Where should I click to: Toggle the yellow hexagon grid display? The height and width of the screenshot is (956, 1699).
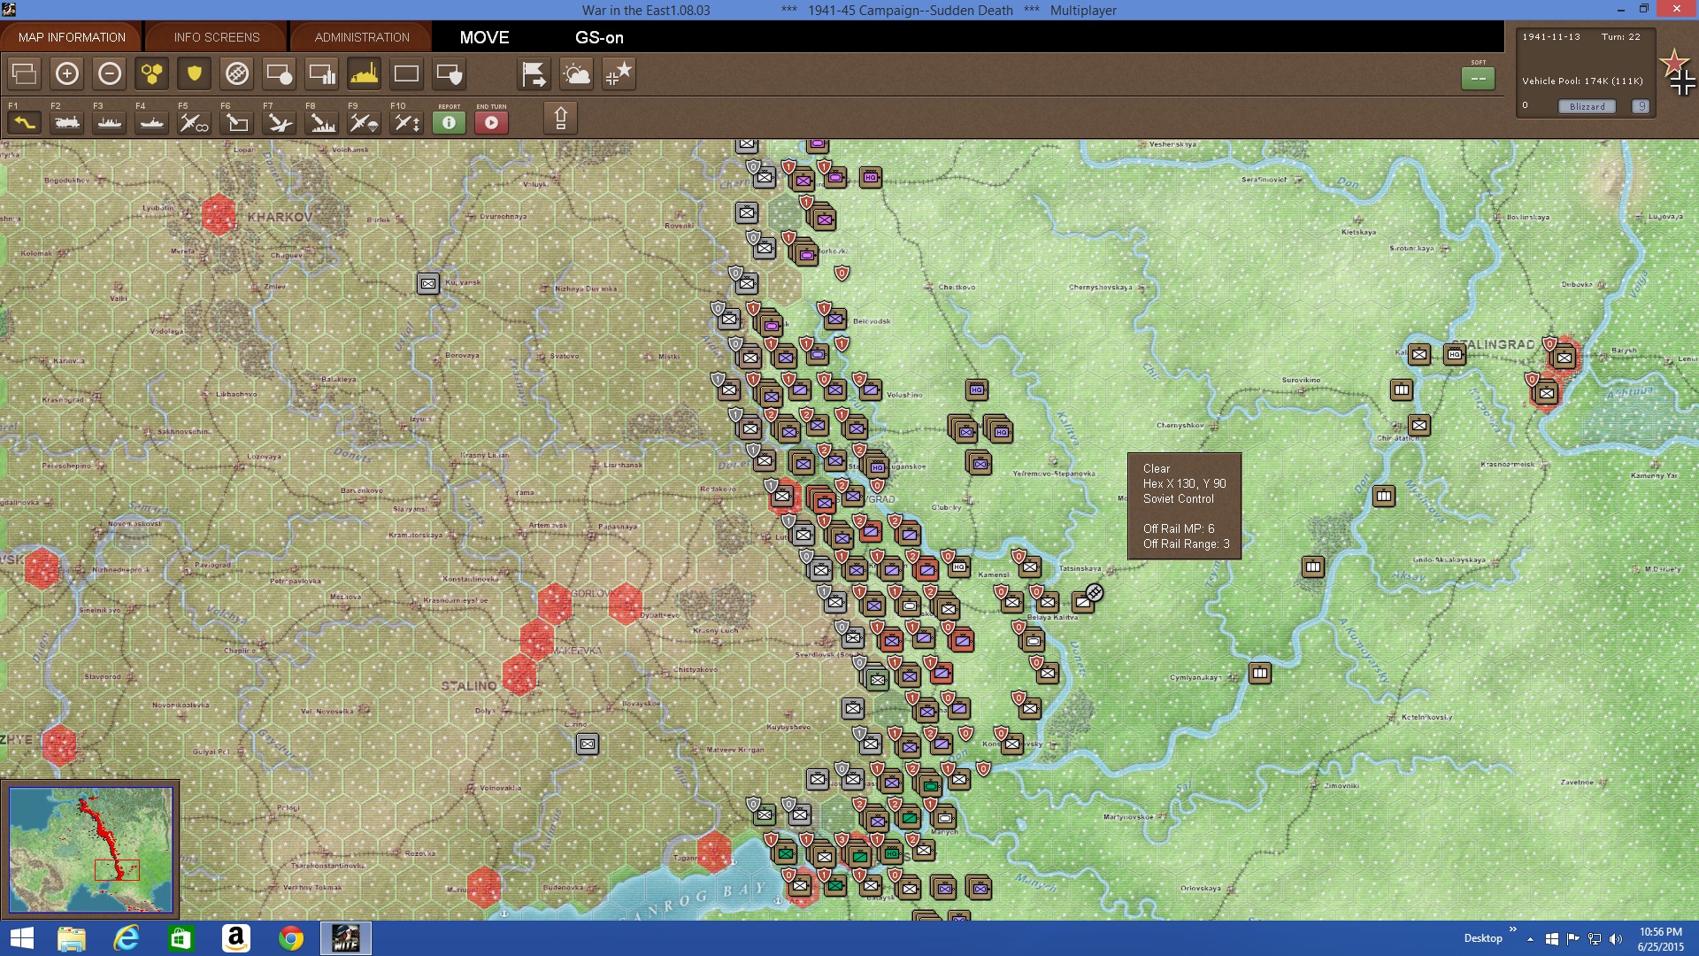pyautogui.click(x=152, y=73)
